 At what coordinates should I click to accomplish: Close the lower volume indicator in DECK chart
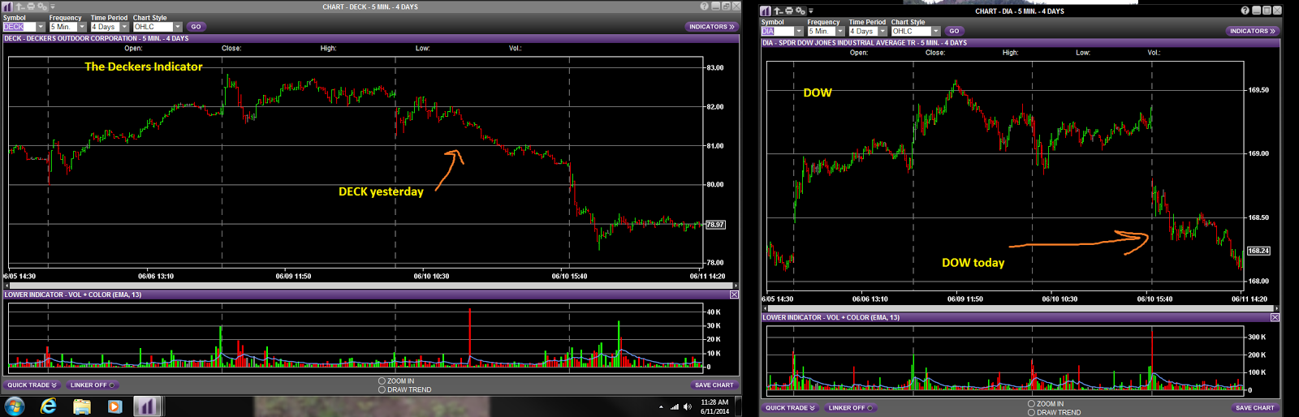[x=734, y=294]
